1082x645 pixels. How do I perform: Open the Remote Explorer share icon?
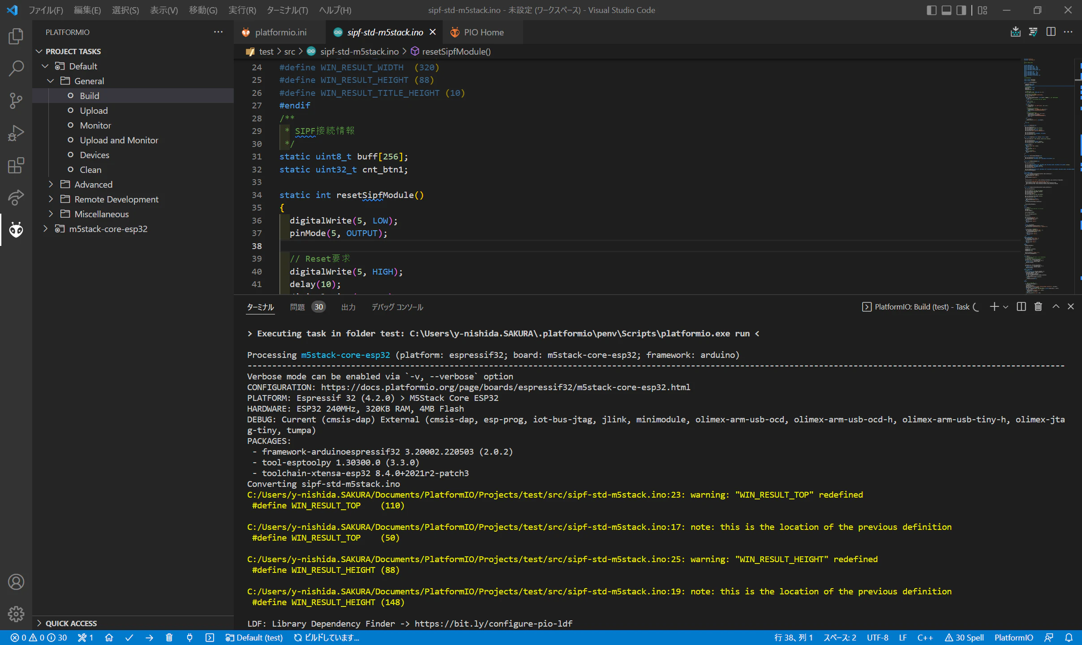[16, 198]
